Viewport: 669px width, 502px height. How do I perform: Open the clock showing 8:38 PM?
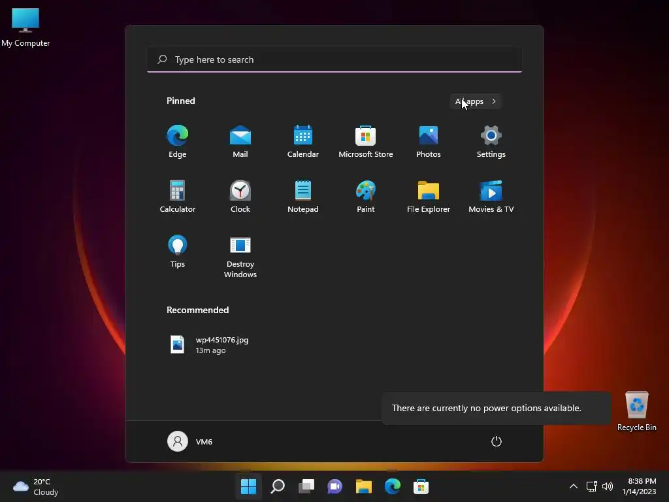[639, 486]
